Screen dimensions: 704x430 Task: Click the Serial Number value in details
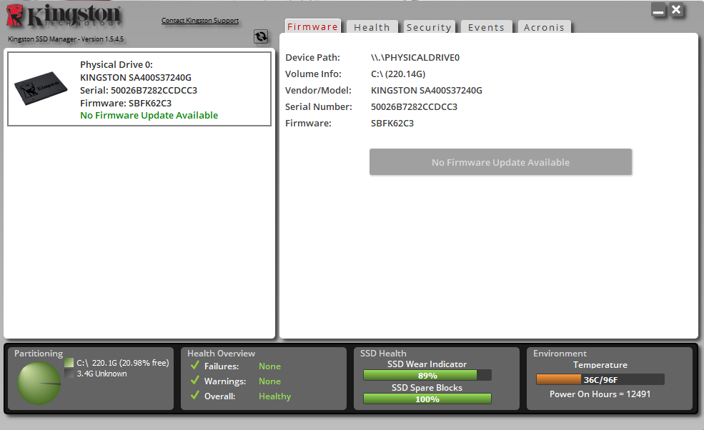(x=414, y=107)
